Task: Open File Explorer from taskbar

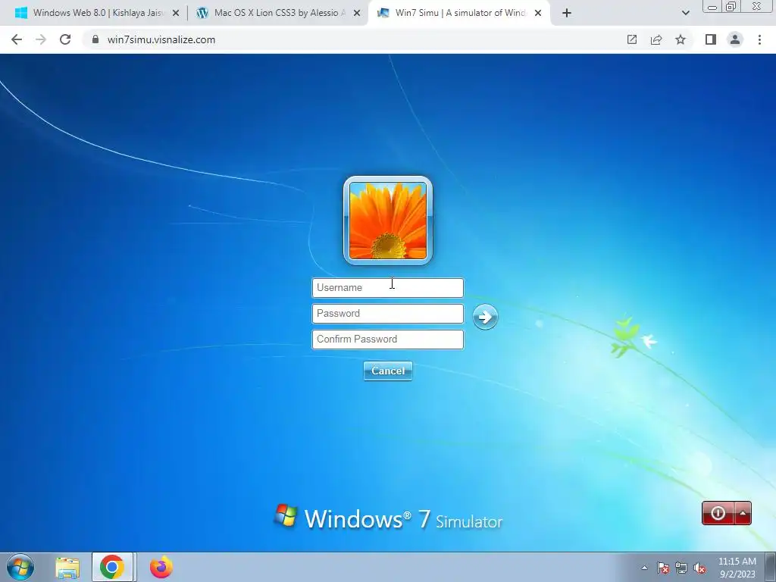Action: (67, 567)
